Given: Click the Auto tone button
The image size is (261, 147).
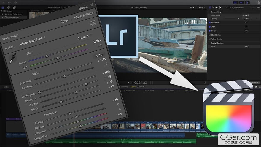Looking at the screenshot, I should click(98, 55).
